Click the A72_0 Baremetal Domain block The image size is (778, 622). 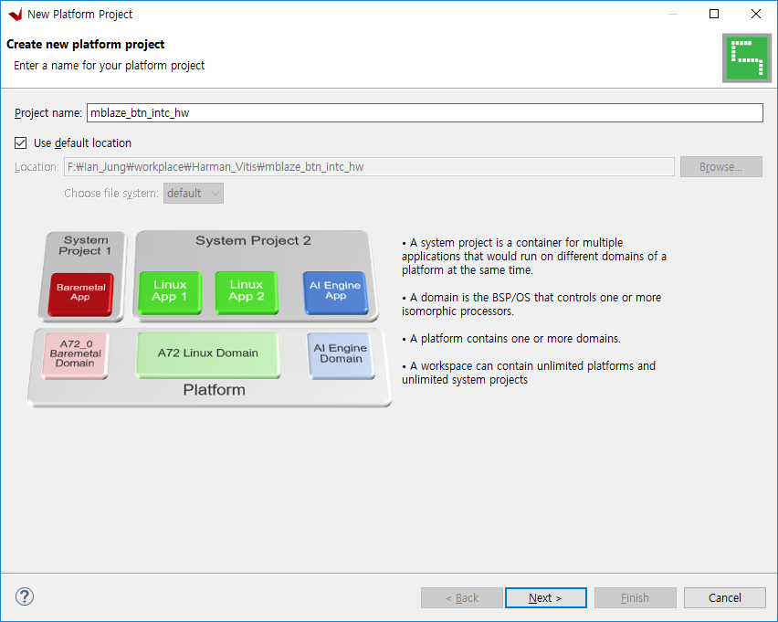[75, 355]
